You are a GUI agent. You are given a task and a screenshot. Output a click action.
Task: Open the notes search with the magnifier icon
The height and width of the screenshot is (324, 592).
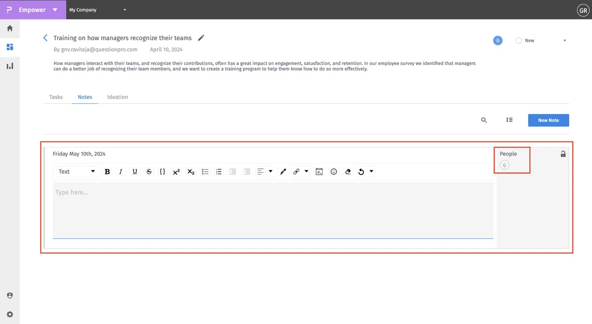tap(484, 120)
